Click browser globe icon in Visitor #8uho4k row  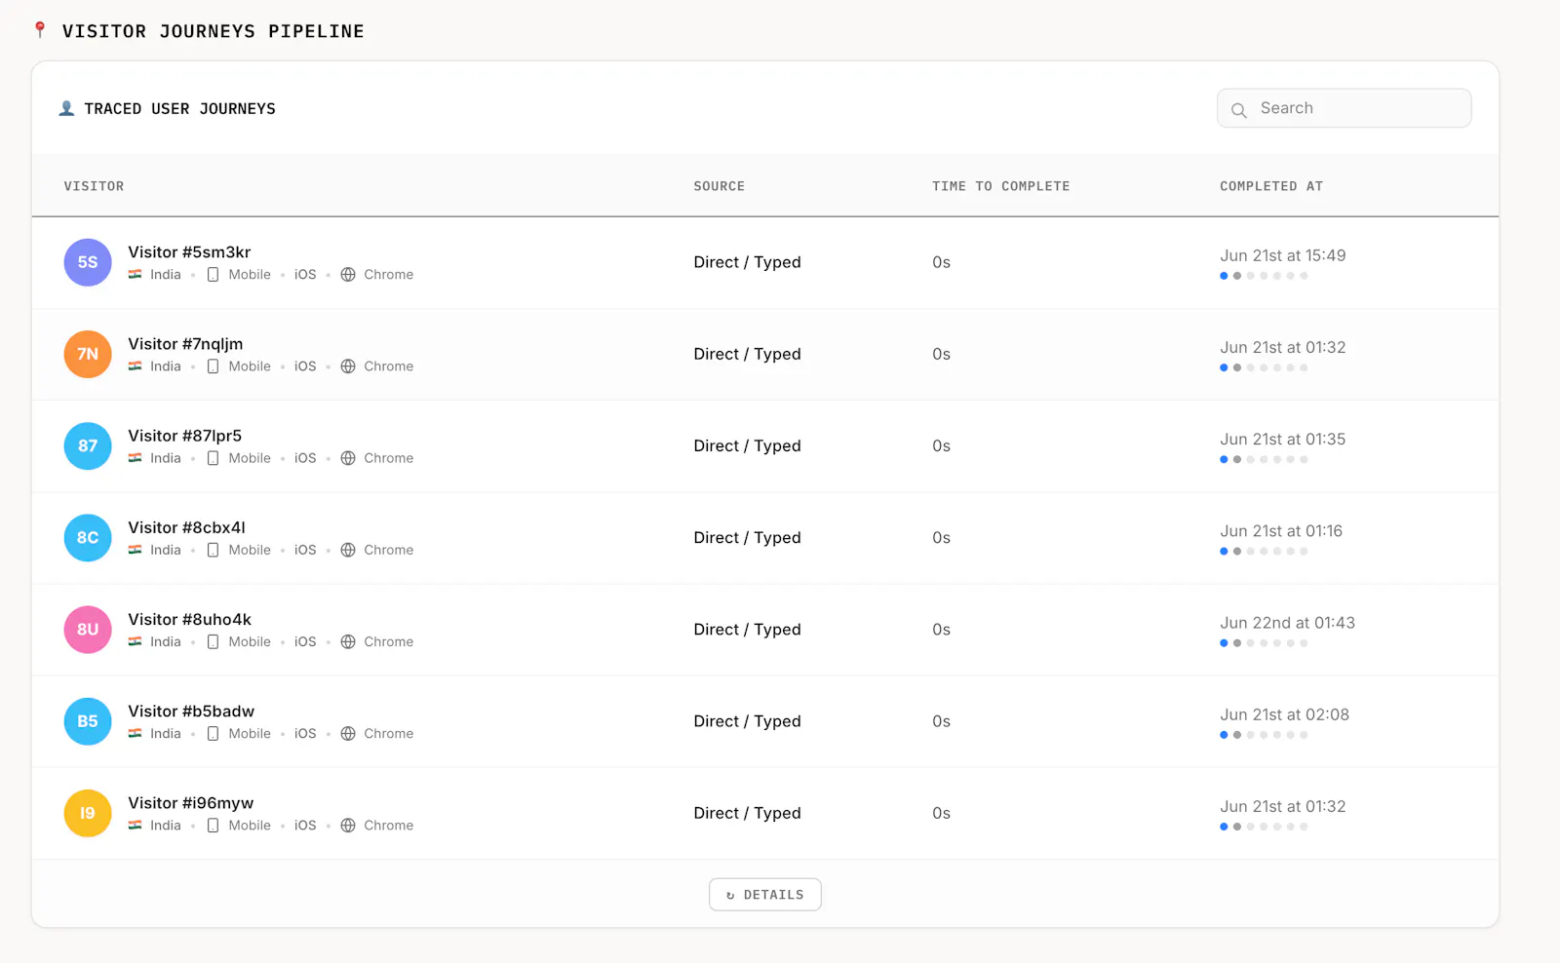coord(348,641)
